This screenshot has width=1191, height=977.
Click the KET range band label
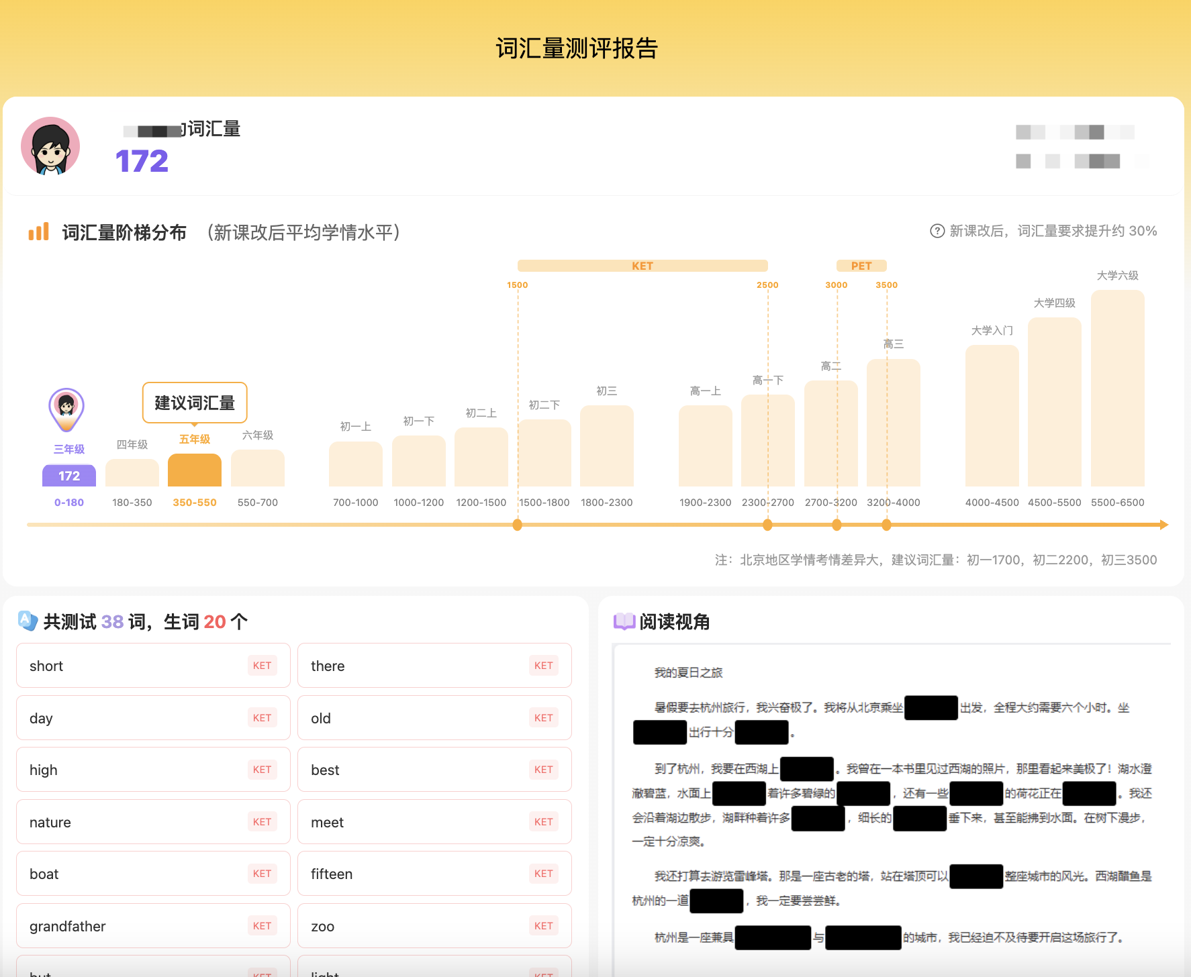tap(642, 266)
